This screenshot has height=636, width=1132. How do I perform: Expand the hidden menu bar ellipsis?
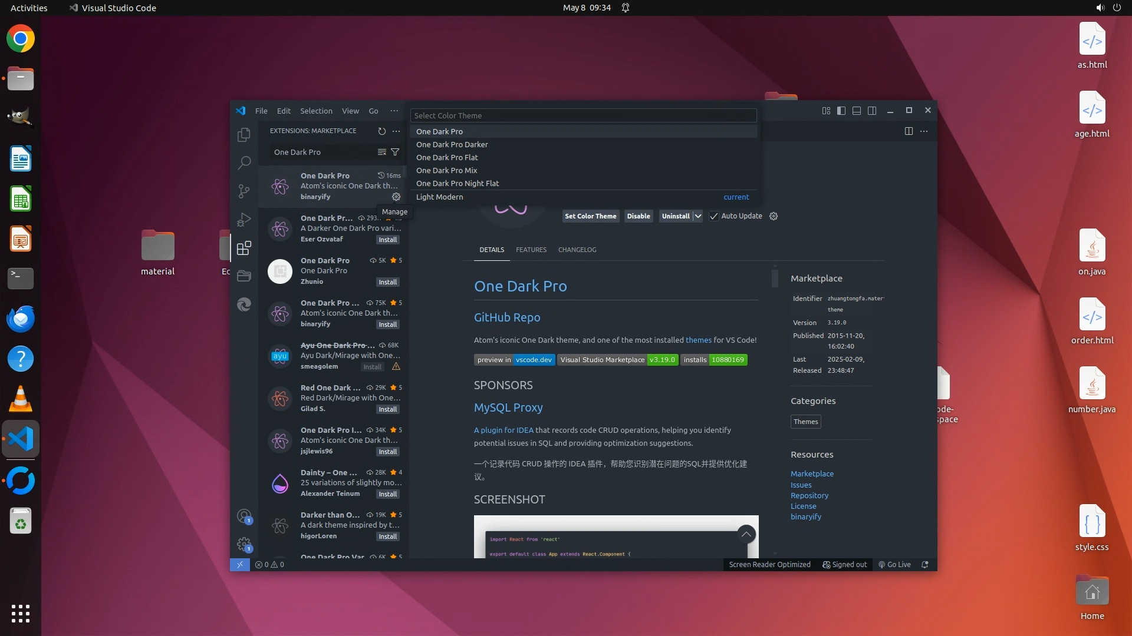(x=394, y=111)
